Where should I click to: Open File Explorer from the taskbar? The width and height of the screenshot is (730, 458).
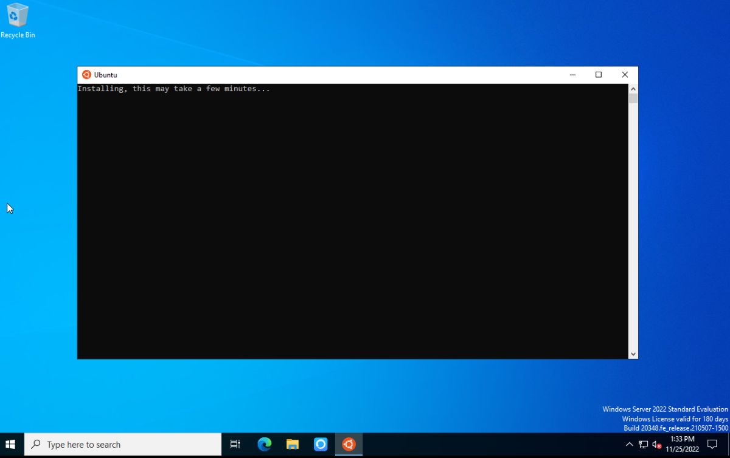(x=292, y=444)
